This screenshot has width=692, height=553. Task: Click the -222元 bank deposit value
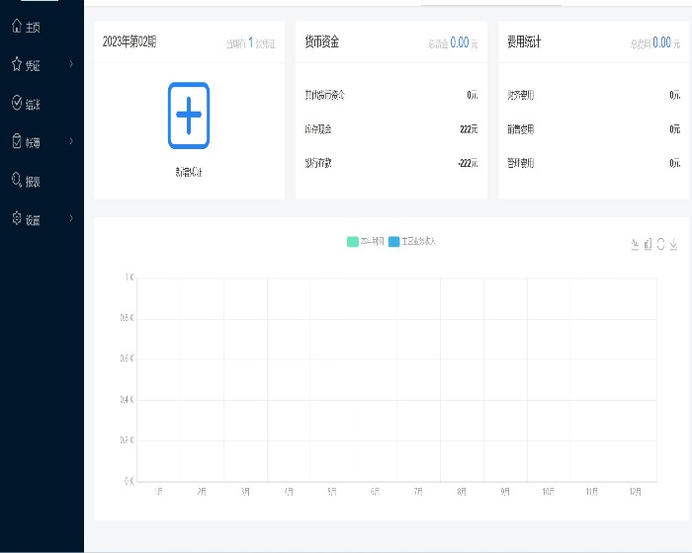[x=468, y=163]
